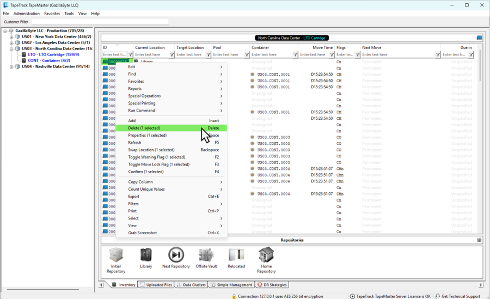
Task: Click the Move Time filter funnel icon
Action: 332,54
